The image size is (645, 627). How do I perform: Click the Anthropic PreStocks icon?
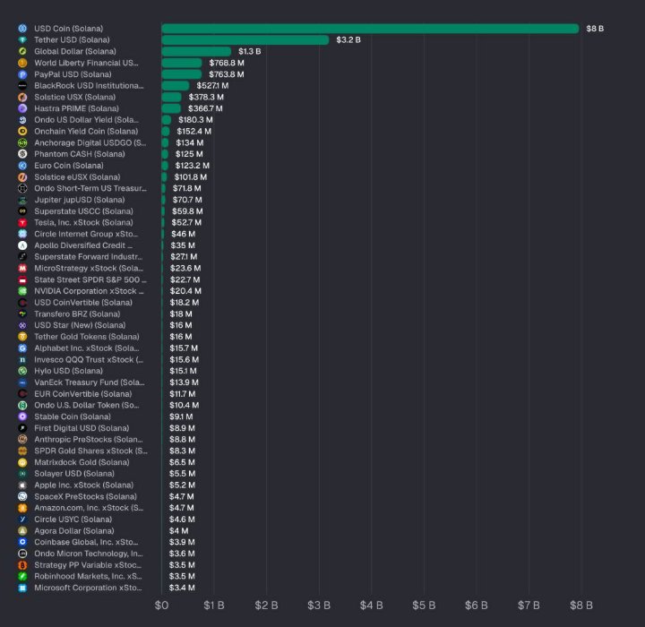[x=22, y=440]
